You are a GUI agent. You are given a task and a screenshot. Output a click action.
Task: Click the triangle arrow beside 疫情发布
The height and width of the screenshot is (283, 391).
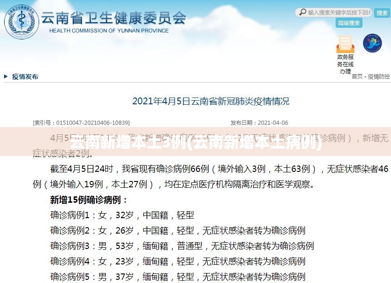click(6, 76)
